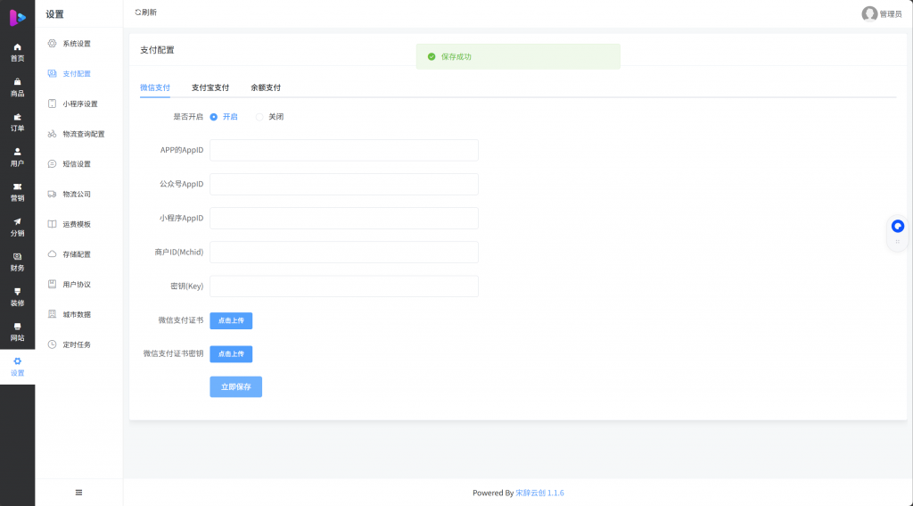Click the blue floating chat widget icon

tap(897, 226)
